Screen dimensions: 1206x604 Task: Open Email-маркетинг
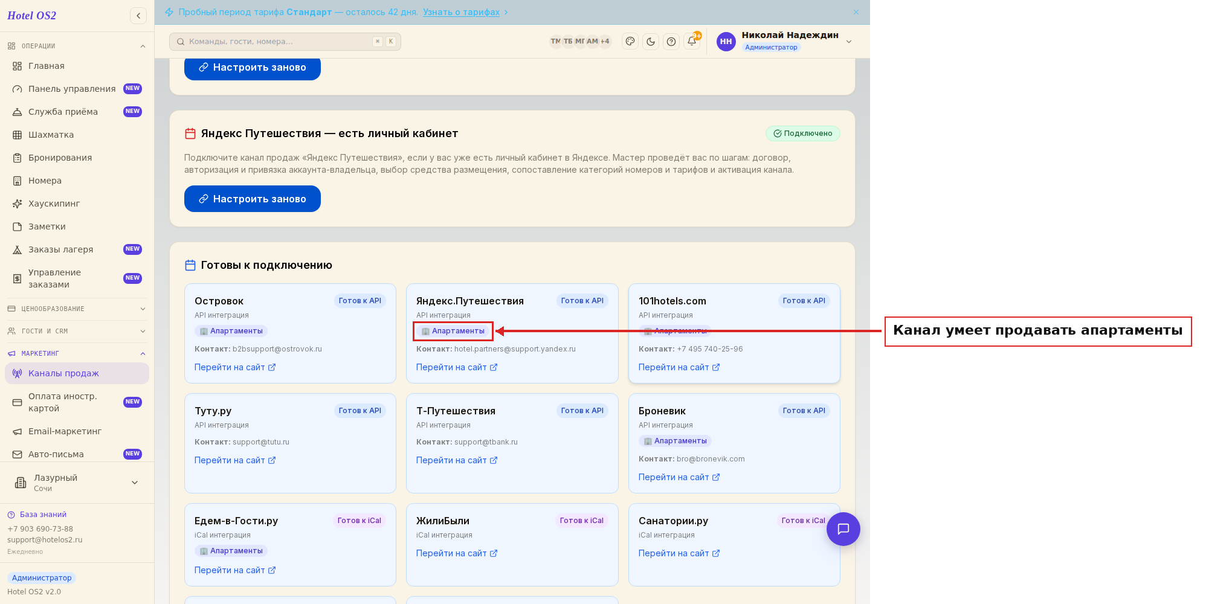pos(77,431)
